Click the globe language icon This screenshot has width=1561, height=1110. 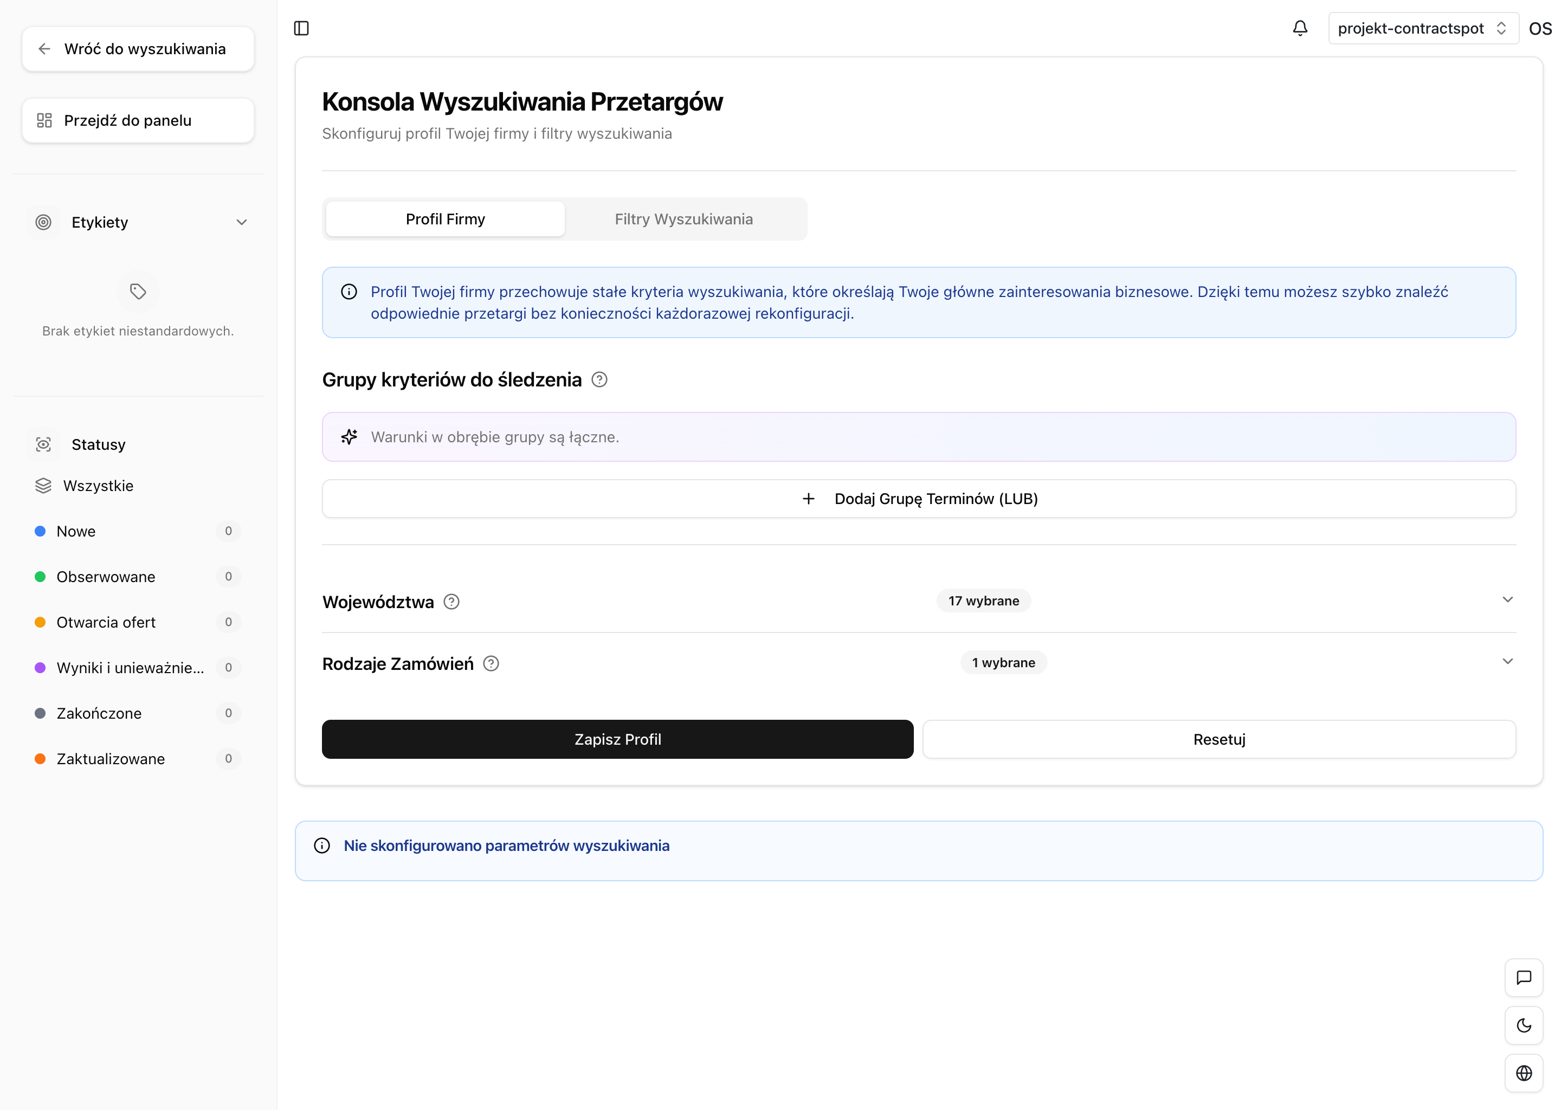[x=1524, y=1073]
